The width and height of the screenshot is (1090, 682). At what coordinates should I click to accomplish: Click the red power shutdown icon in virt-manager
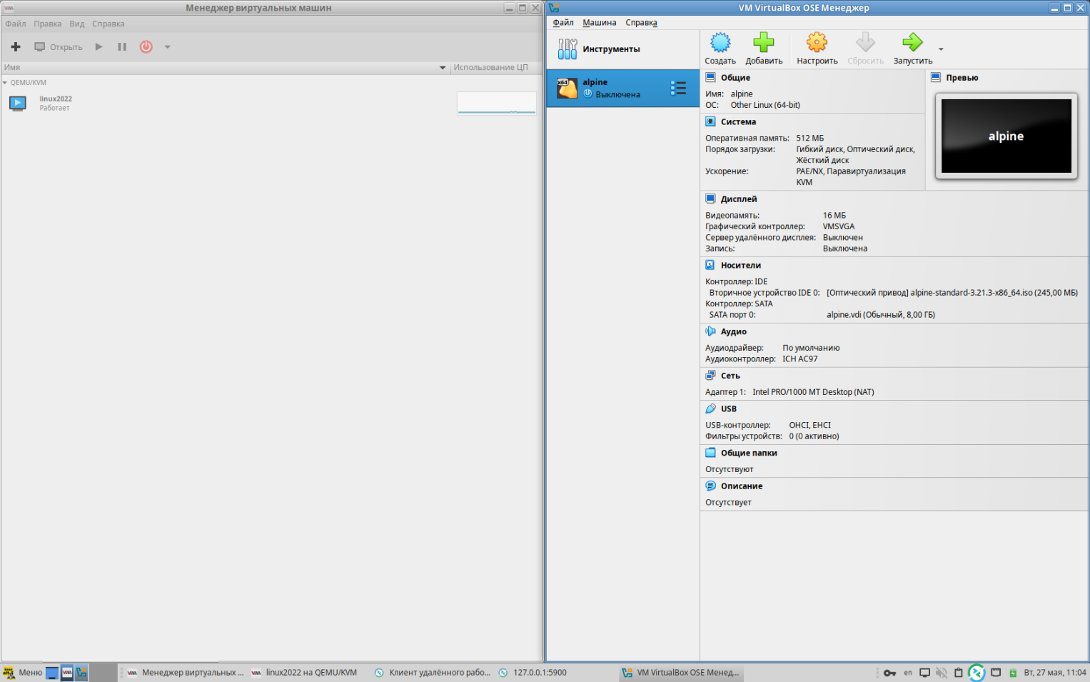146,47
